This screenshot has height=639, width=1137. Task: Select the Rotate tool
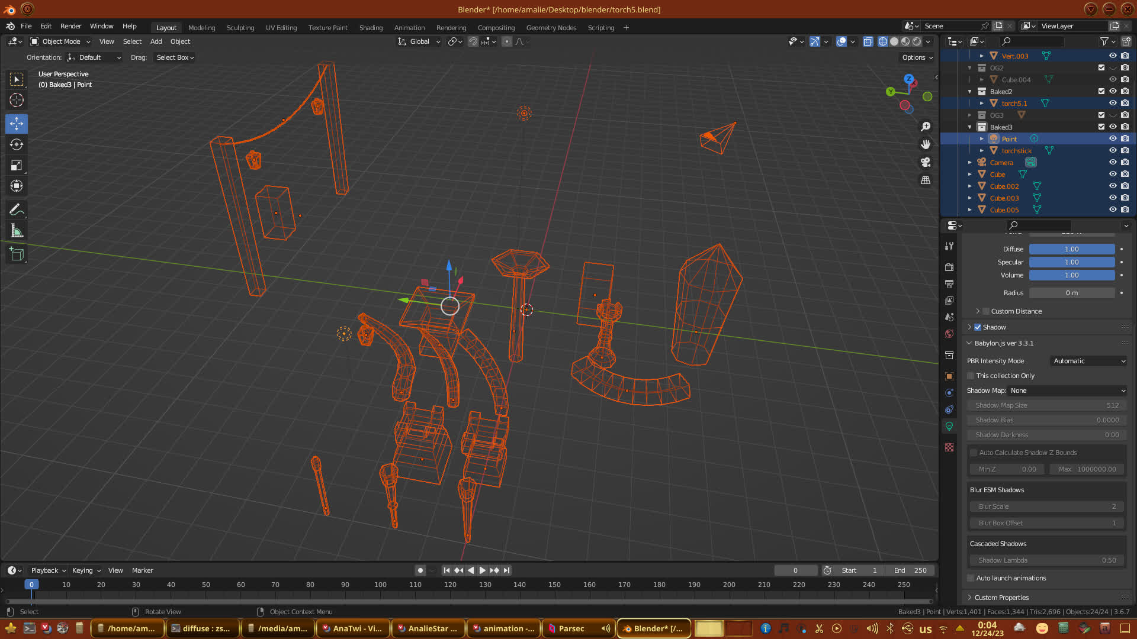tap(17, 144)
